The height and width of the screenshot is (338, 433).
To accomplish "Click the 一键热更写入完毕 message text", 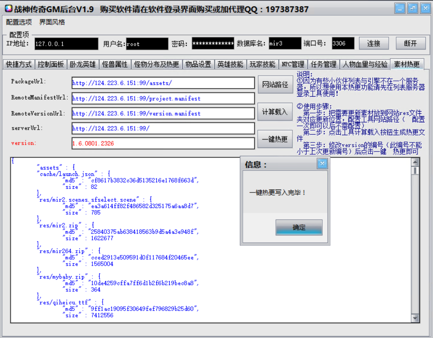I will 277,193.
